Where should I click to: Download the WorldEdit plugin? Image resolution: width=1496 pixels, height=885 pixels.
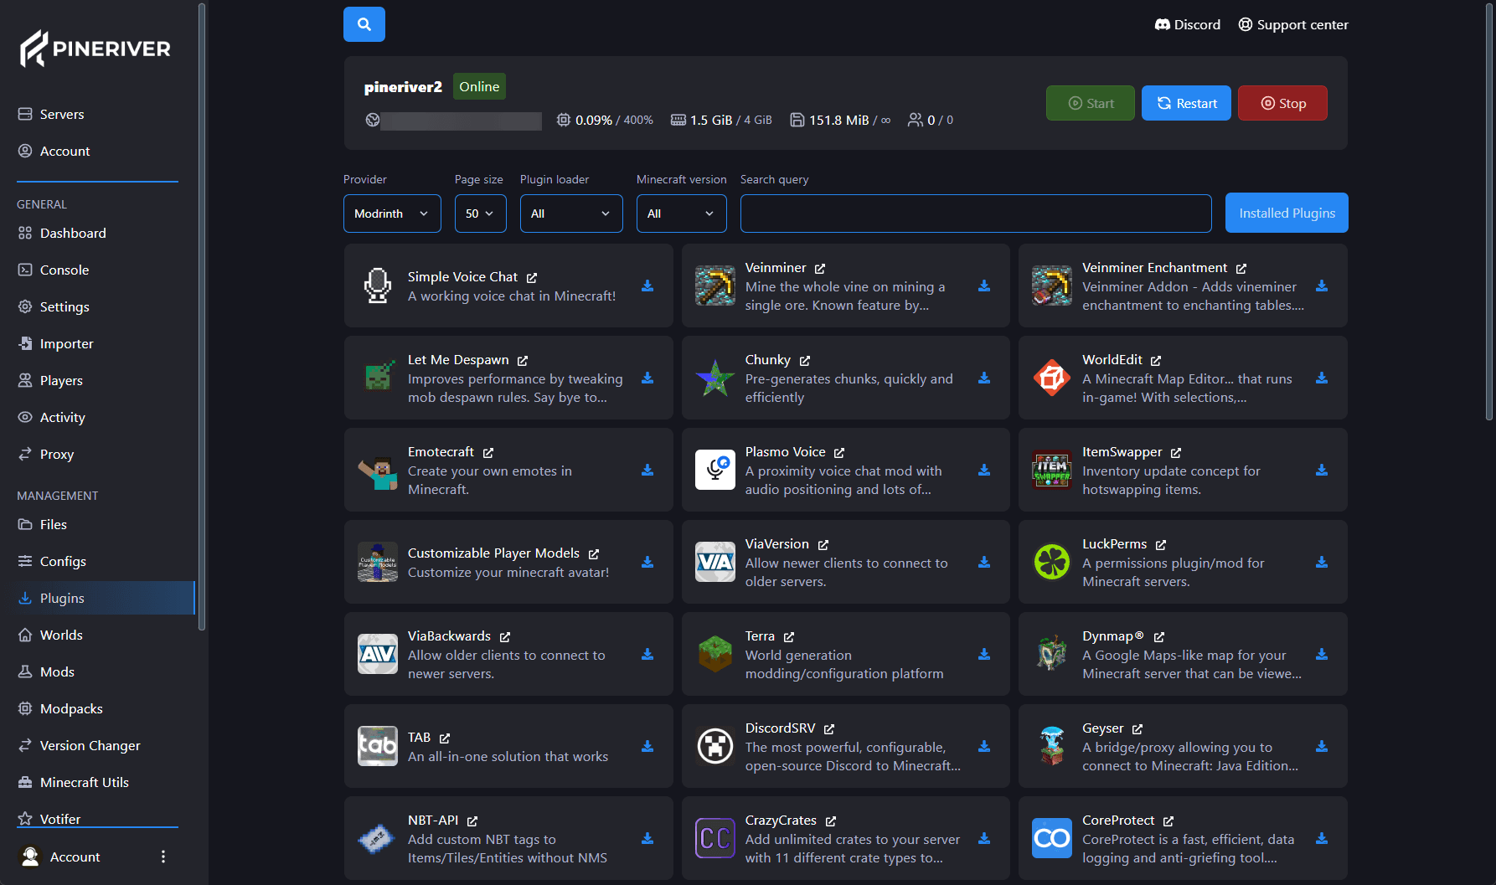click(x=1322, y=378)
